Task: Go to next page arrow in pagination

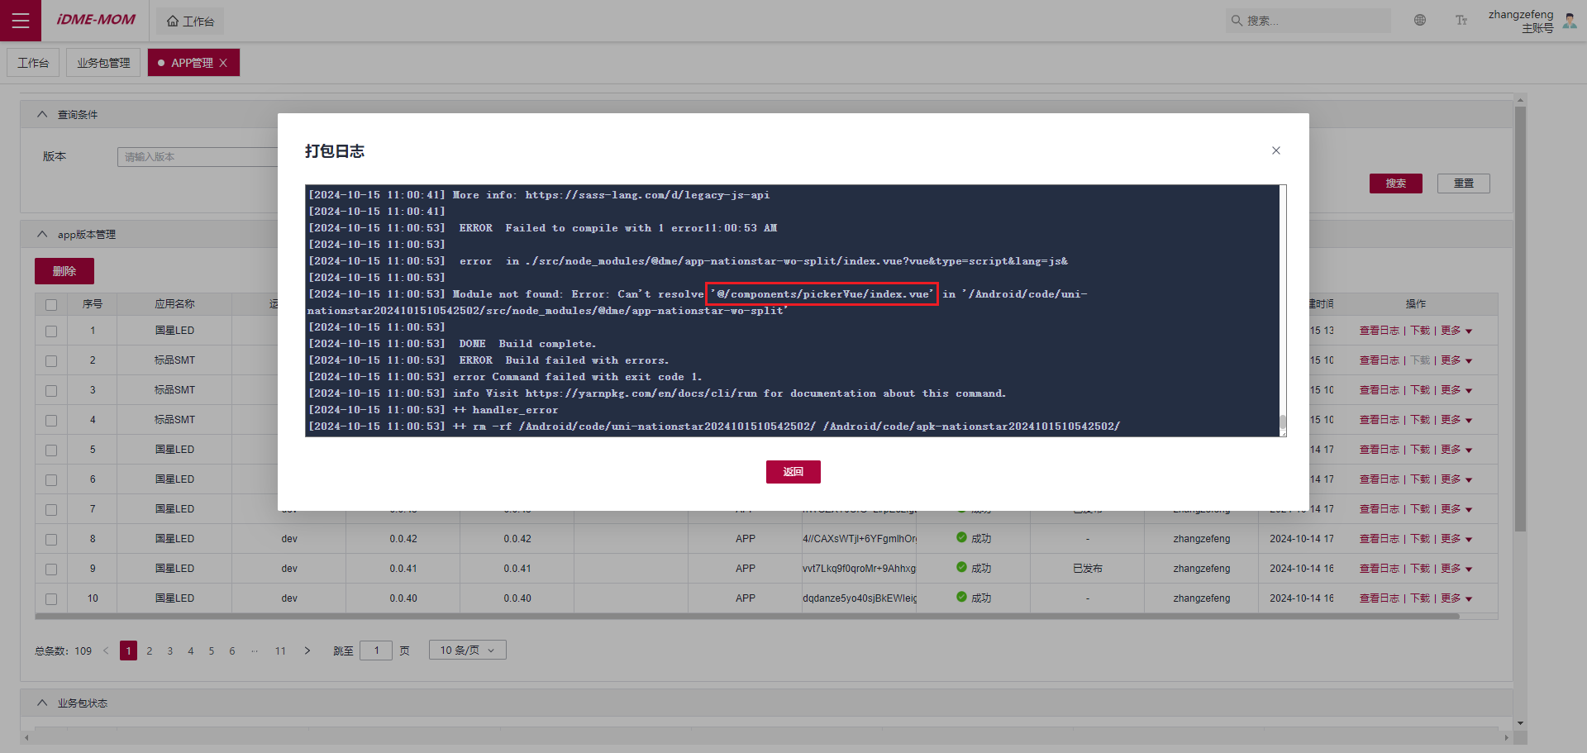Action: click(x=307, y=651)
